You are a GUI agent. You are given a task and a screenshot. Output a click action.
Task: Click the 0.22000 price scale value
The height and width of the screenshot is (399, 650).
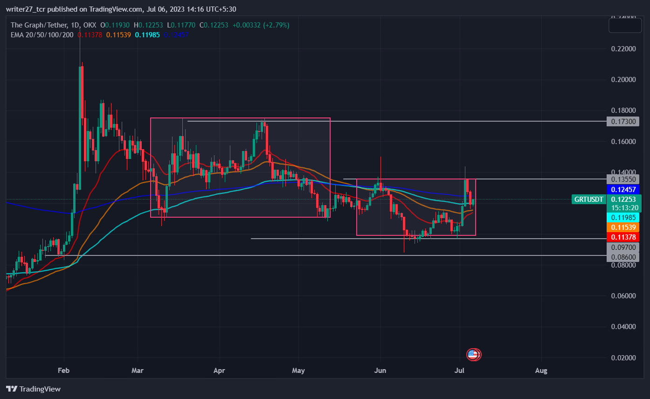[624, 48]
